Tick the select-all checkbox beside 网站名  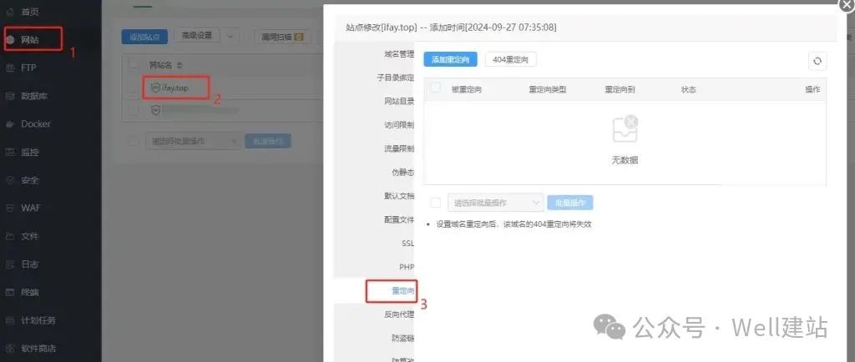[134, 65]
